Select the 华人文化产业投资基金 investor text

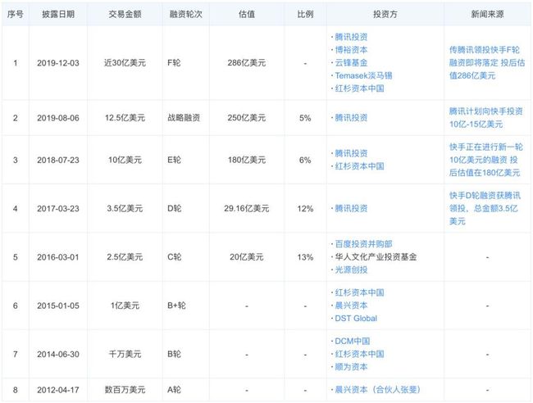(376, 257)
